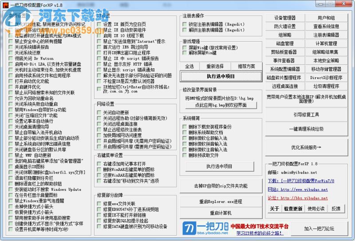The width and height of the screenshot is (355, 241).
Task: Enable 启用 IE 10 线程下载
Action: coord(99,36)
